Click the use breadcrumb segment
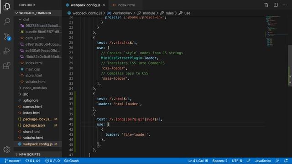 coord(187,13)
